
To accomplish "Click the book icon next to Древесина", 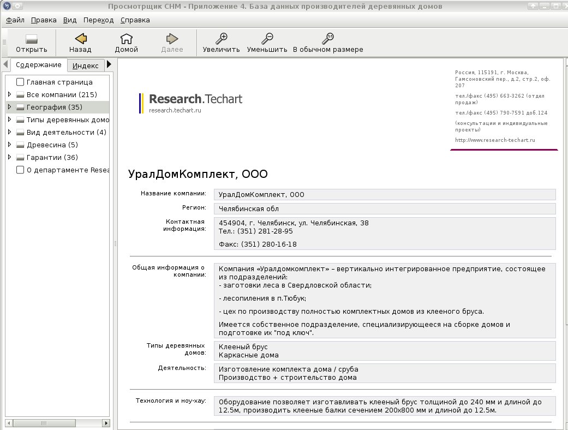I will click(20, 145).
